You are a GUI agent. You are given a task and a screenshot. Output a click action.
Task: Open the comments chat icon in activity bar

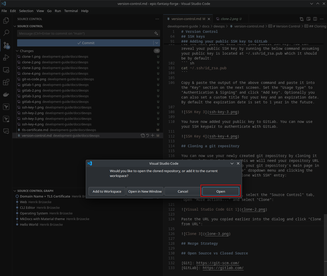point(6,131)
